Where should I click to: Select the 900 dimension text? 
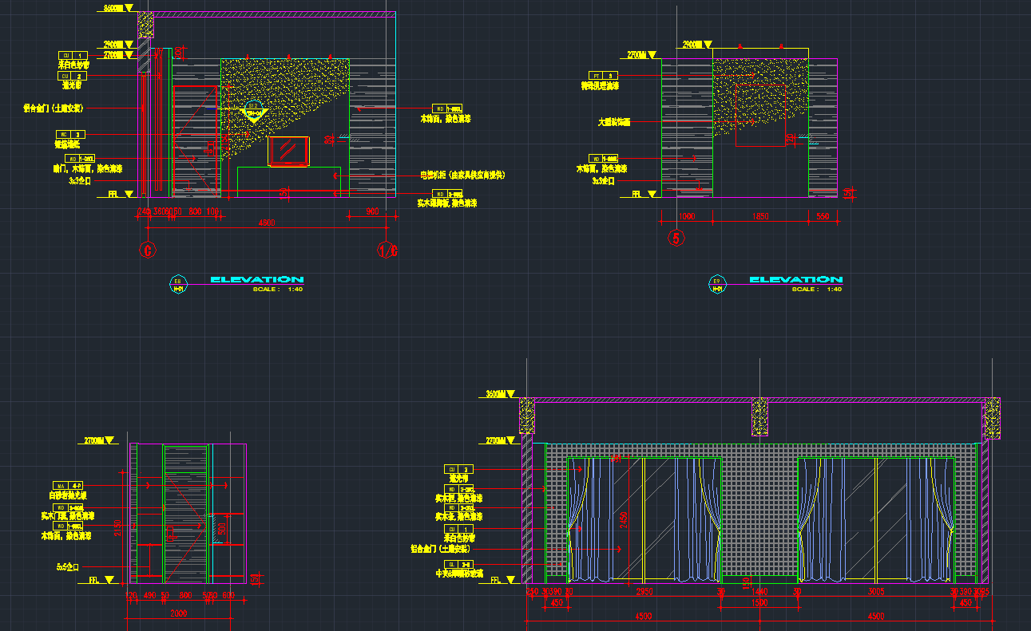[372, 212]
